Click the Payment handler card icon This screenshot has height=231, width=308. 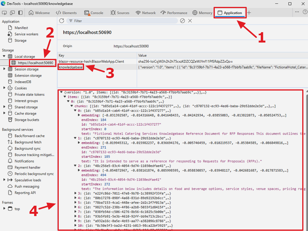click(x=10, y=167)
